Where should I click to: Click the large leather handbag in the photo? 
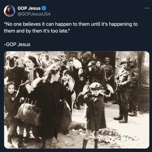tap(28, 113)
